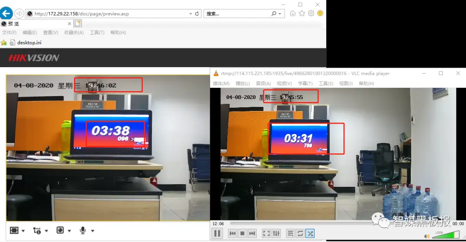Expand the capture plugin dropdown arrow
Image resolution: width=466 pixels, height=242 pixels.
tap(69, 231)
